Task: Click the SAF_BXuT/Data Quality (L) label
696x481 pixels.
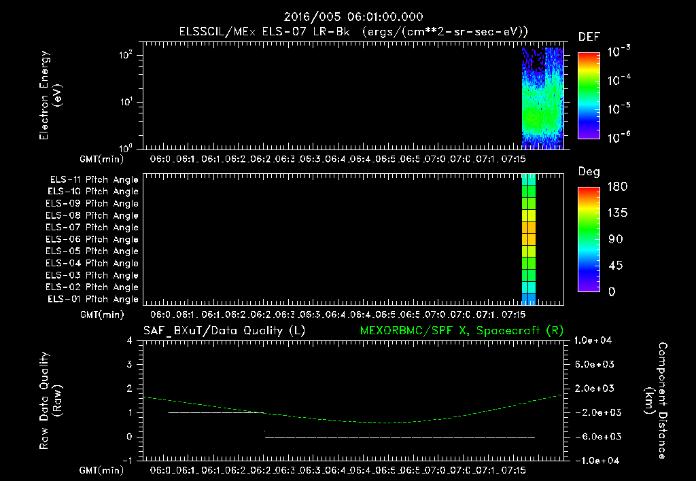Action: [x=224, y=331]
